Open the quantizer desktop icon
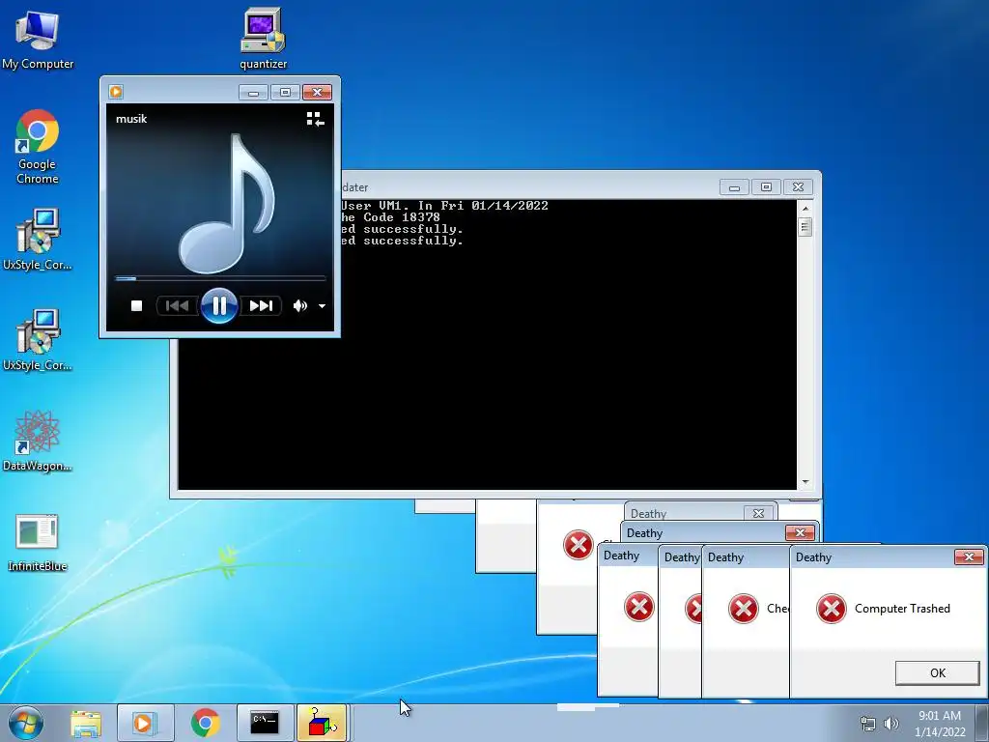 (263, 39)
